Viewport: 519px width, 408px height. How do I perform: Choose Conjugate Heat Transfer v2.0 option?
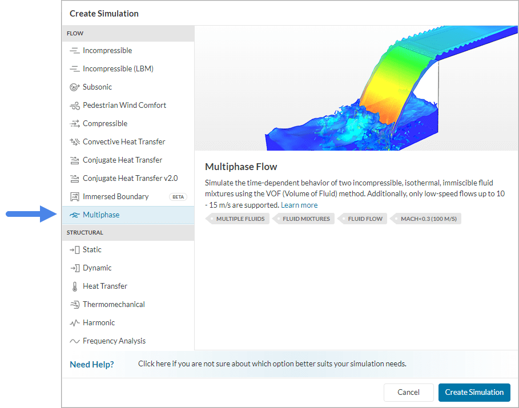click(x=130, y=179)
